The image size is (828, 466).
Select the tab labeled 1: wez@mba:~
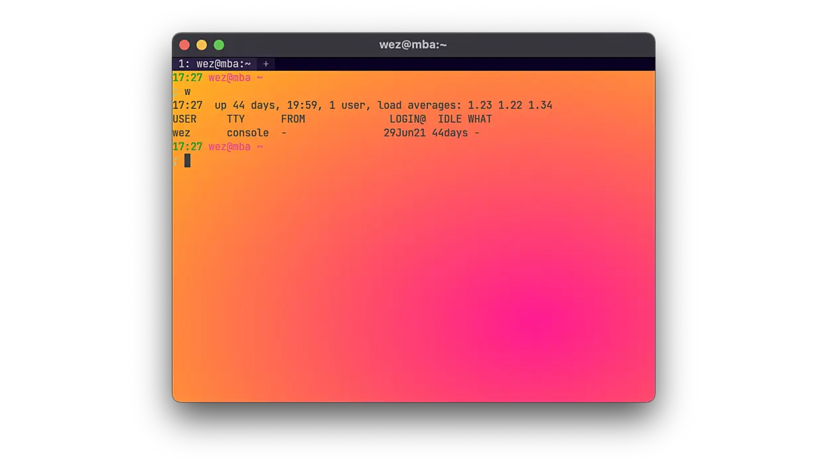[214, 64]
